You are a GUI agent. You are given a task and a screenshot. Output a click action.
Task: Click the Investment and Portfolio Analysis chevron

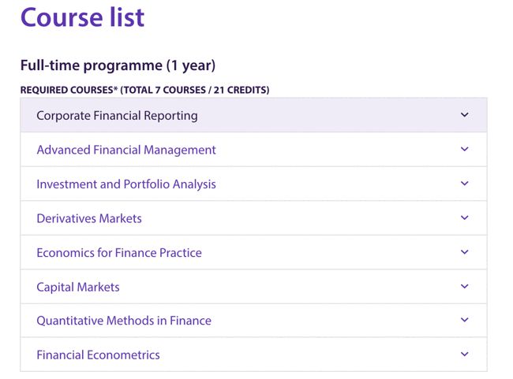coord(464,184)
